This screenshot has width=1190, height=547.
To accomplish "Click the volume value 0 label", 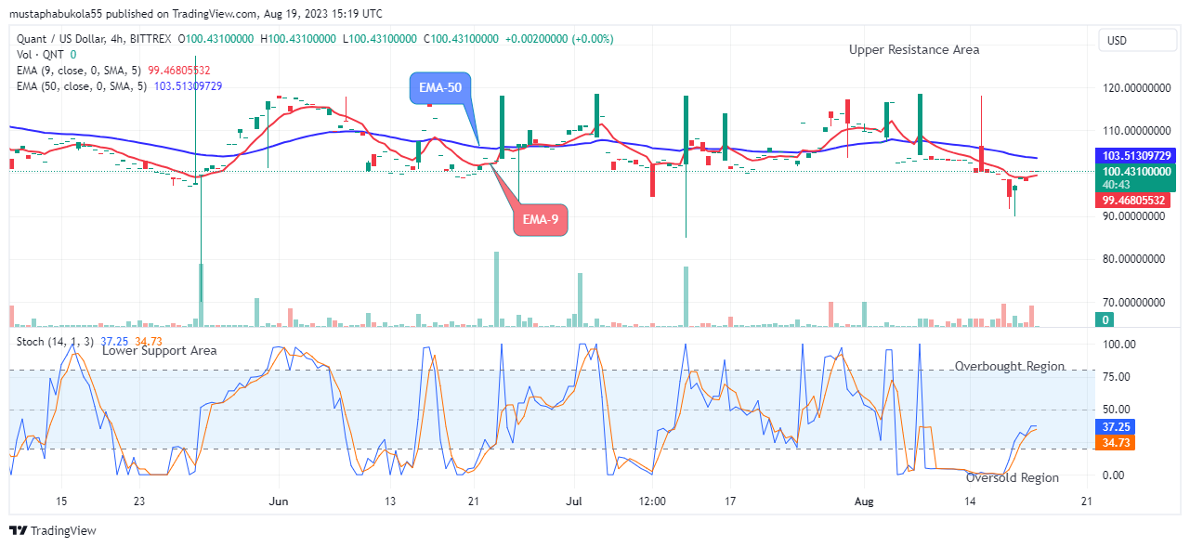I will (1105, 319).
